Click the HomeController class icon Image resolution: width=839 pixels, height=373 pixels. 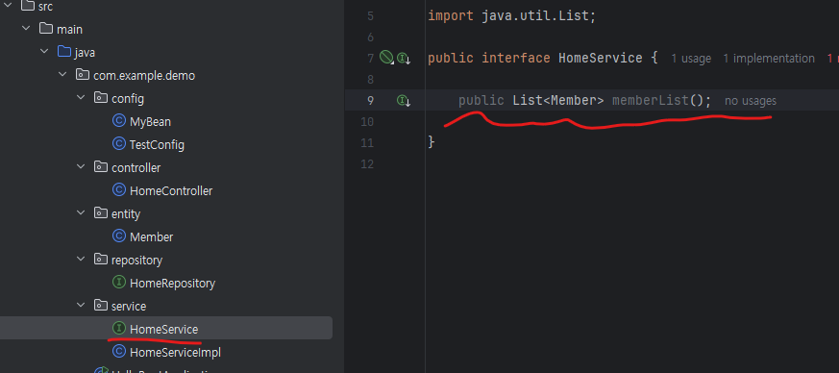pyautogui.click(x=119, y=190)
